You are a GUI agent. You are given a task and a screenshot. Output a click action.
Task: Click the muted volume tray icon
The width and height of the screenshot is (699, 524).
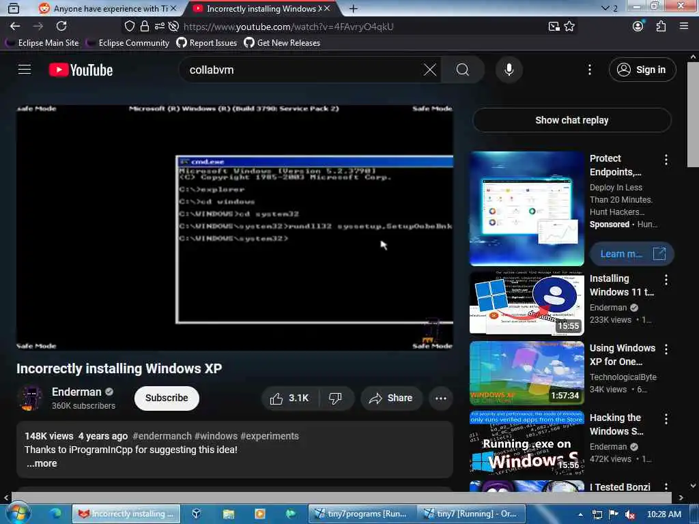pyautogui.click(x=630, y=514)
